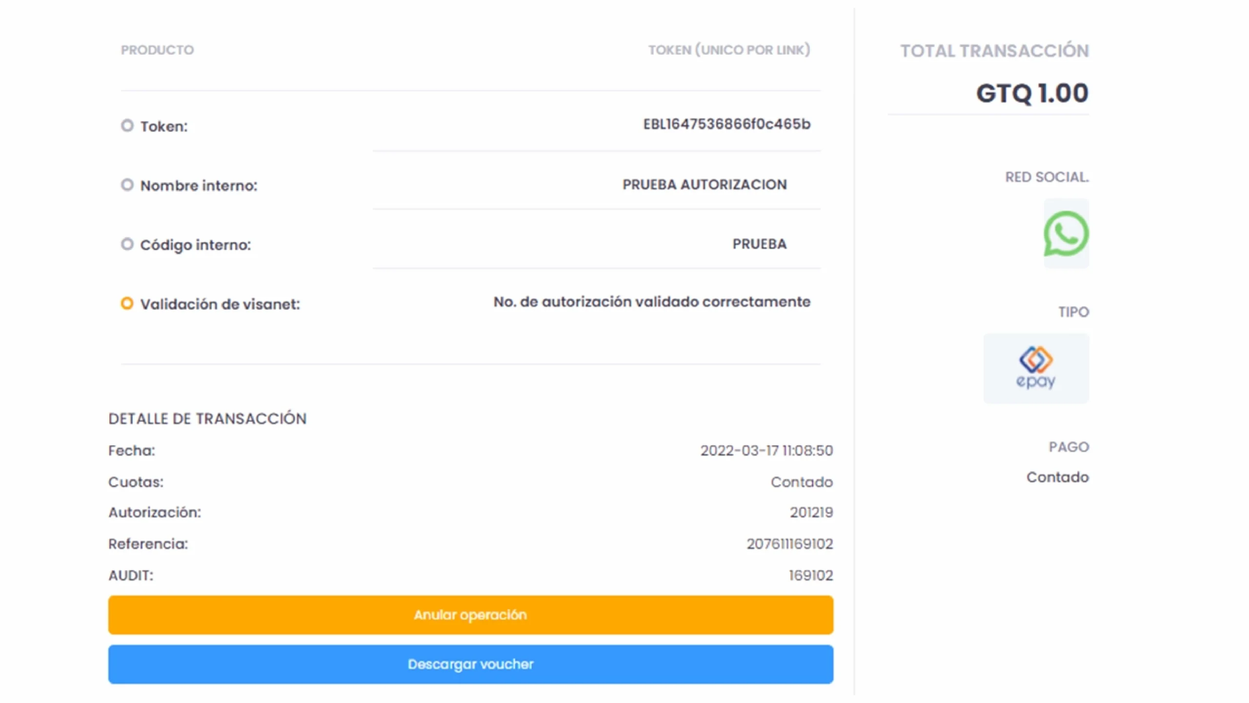Click the epay payment type logo
Viewport: 1249px width, 703px height.
coord(1036,368)
